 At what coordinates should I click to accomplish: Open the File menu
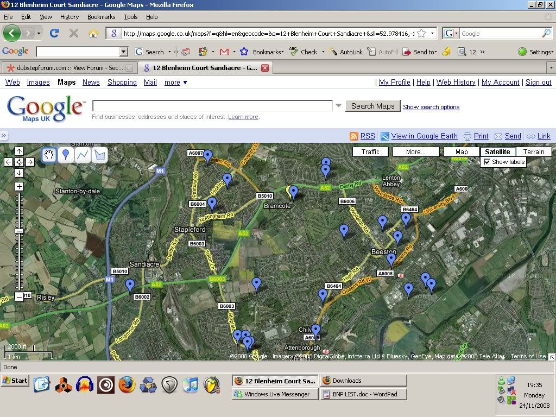(x=8, y=17)
